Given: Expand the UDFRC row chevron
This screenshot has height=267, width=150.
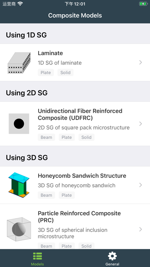Looking at the screenshot, I should (x=140, y=124).
